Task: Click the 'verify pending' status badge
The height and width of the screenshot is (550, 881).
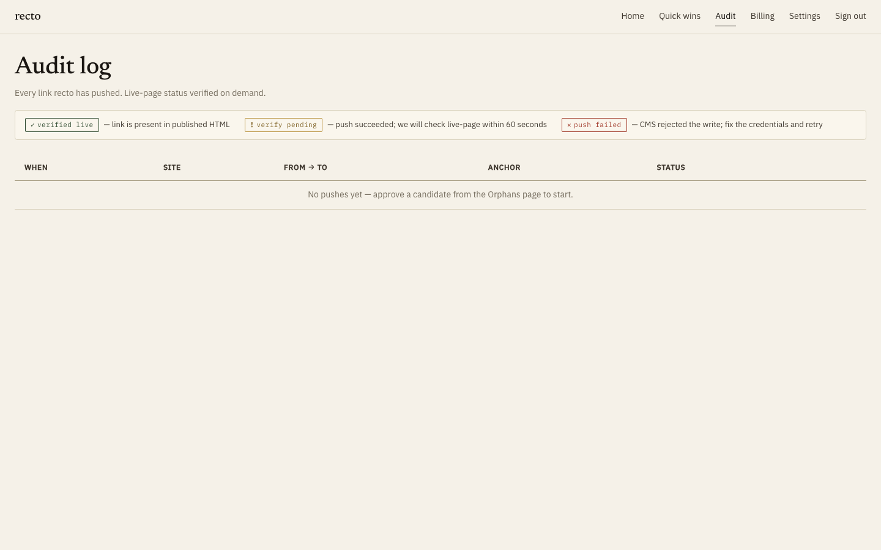Action: point(283,125)
